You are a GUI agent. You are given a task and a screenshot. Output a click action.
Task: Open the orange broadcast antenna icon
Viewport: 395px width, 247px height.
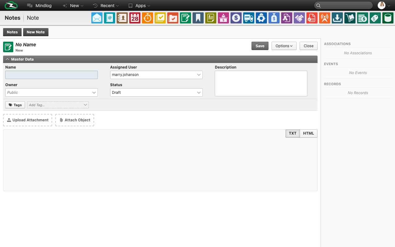click(x=325, y=18)
